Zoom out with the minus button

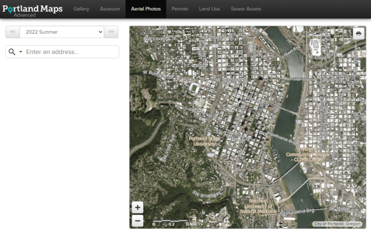coord(137,220)
